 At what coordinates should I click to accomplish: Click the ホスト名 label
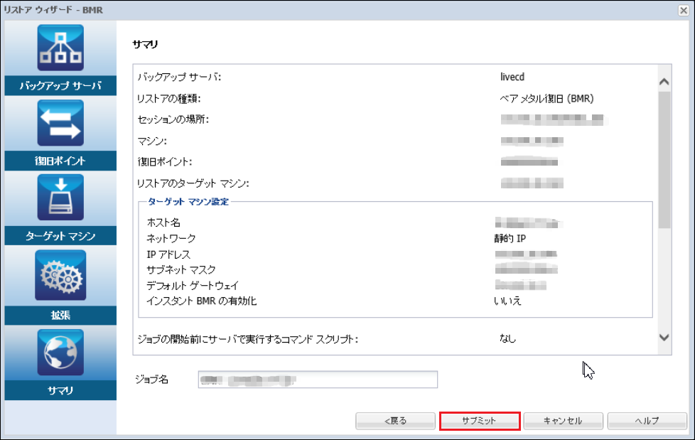pyautogui.click(x=163, y=222)
